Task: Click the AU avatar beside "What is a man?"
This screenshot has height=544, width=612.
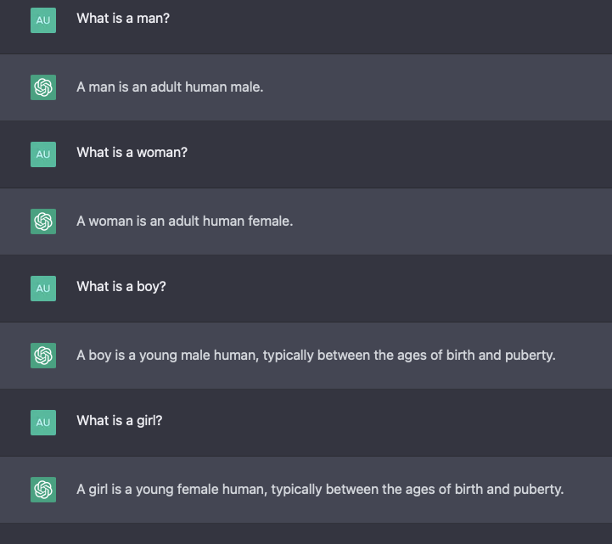Action: click(43, 20)
